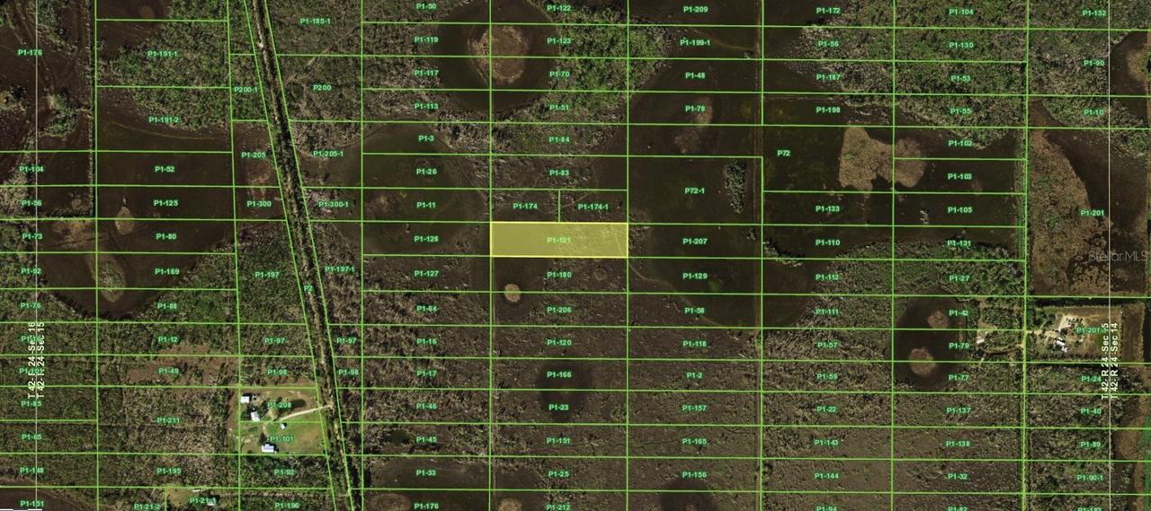Screen dimensions: 1151x511
Task: Click parcel label P1-55
Action: coord(960,110)
